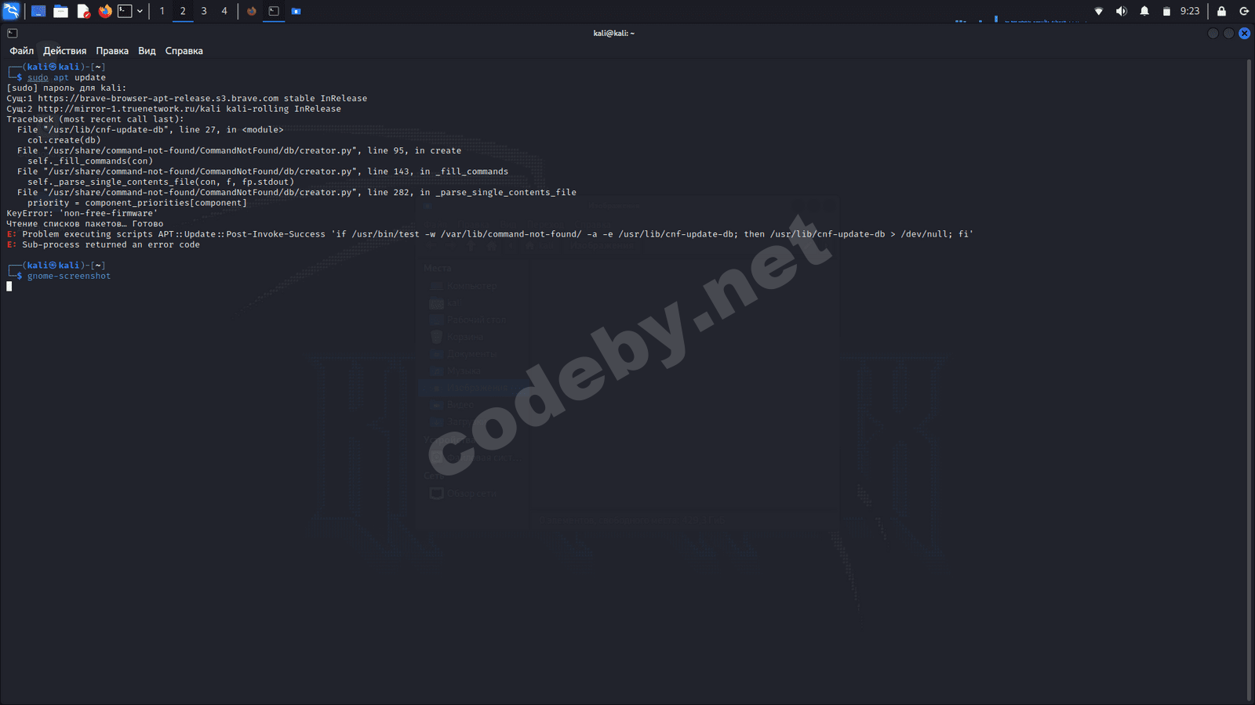Open the volume control tray icon
This screenshot has height=705, width=1255.
click(1122, 11)
